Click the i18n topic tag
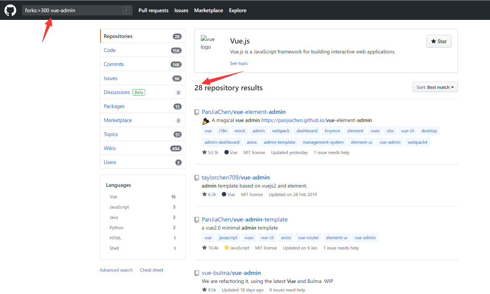490x294 pixels. coord(223,131)
